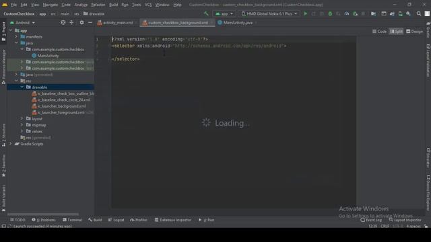Open the Project side tool window tab
This screenshot has height=242, width=431.
[x=3, y=31]
